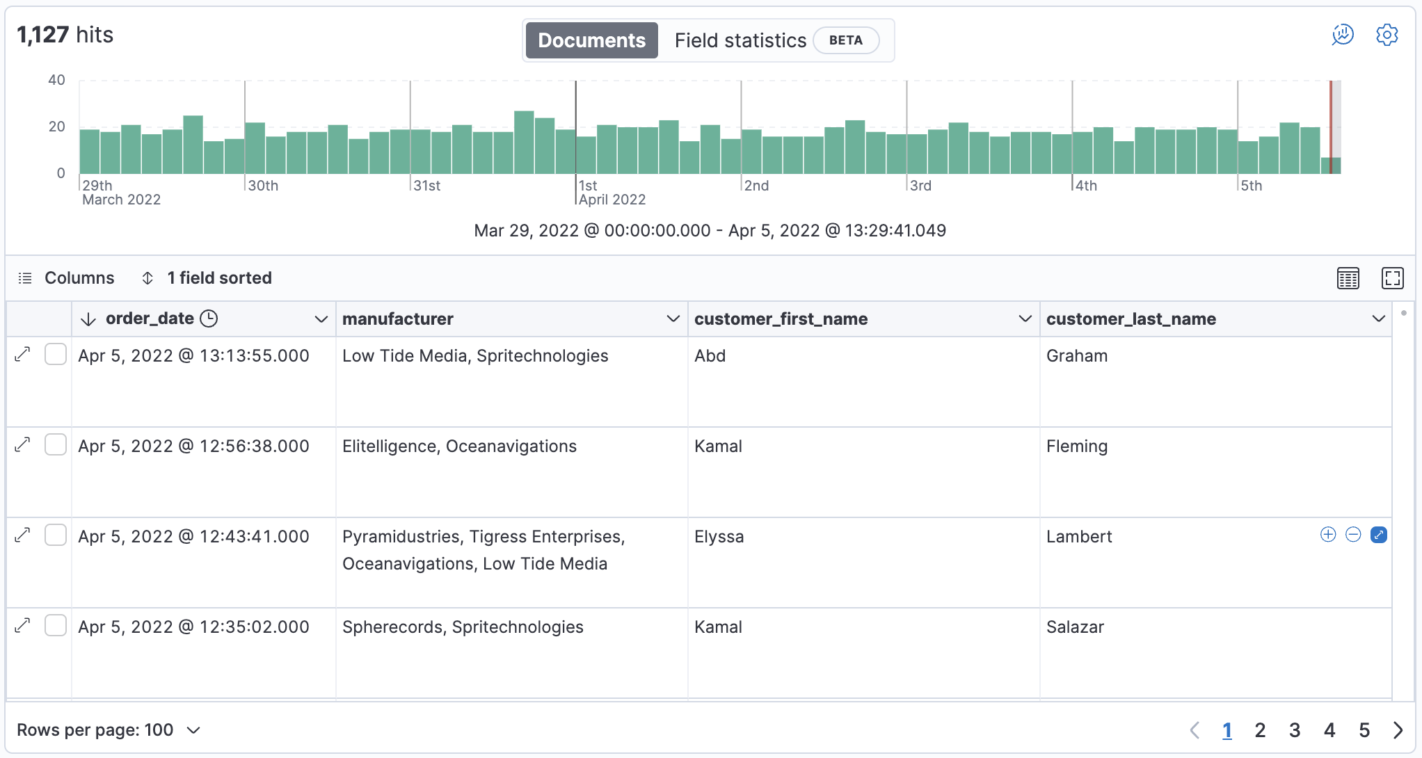1422x758 pixels.
Task: Change Rows per page dropdown
Action: (x=109, y=730)
